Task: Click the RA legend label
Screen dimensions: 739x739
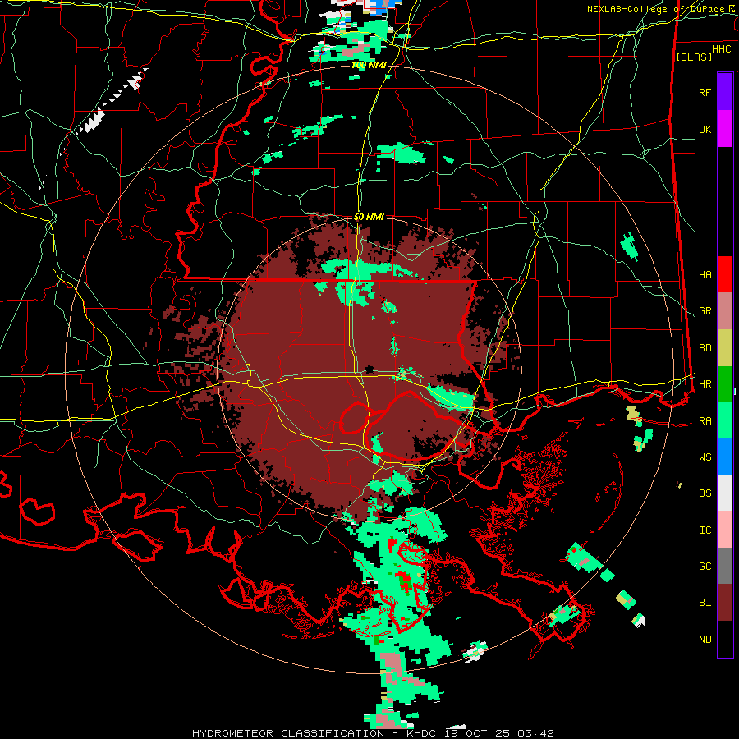Action: coord(705,421)
